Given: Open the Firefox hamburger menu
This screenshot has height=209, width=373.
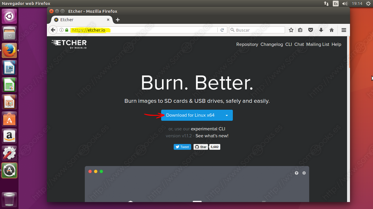Looking at the screenshot, I should point(344,30).
